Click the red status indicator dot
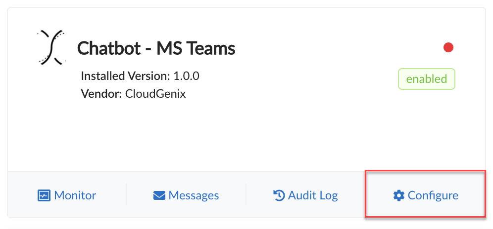493x229 pixels. (x=448, y=47)
